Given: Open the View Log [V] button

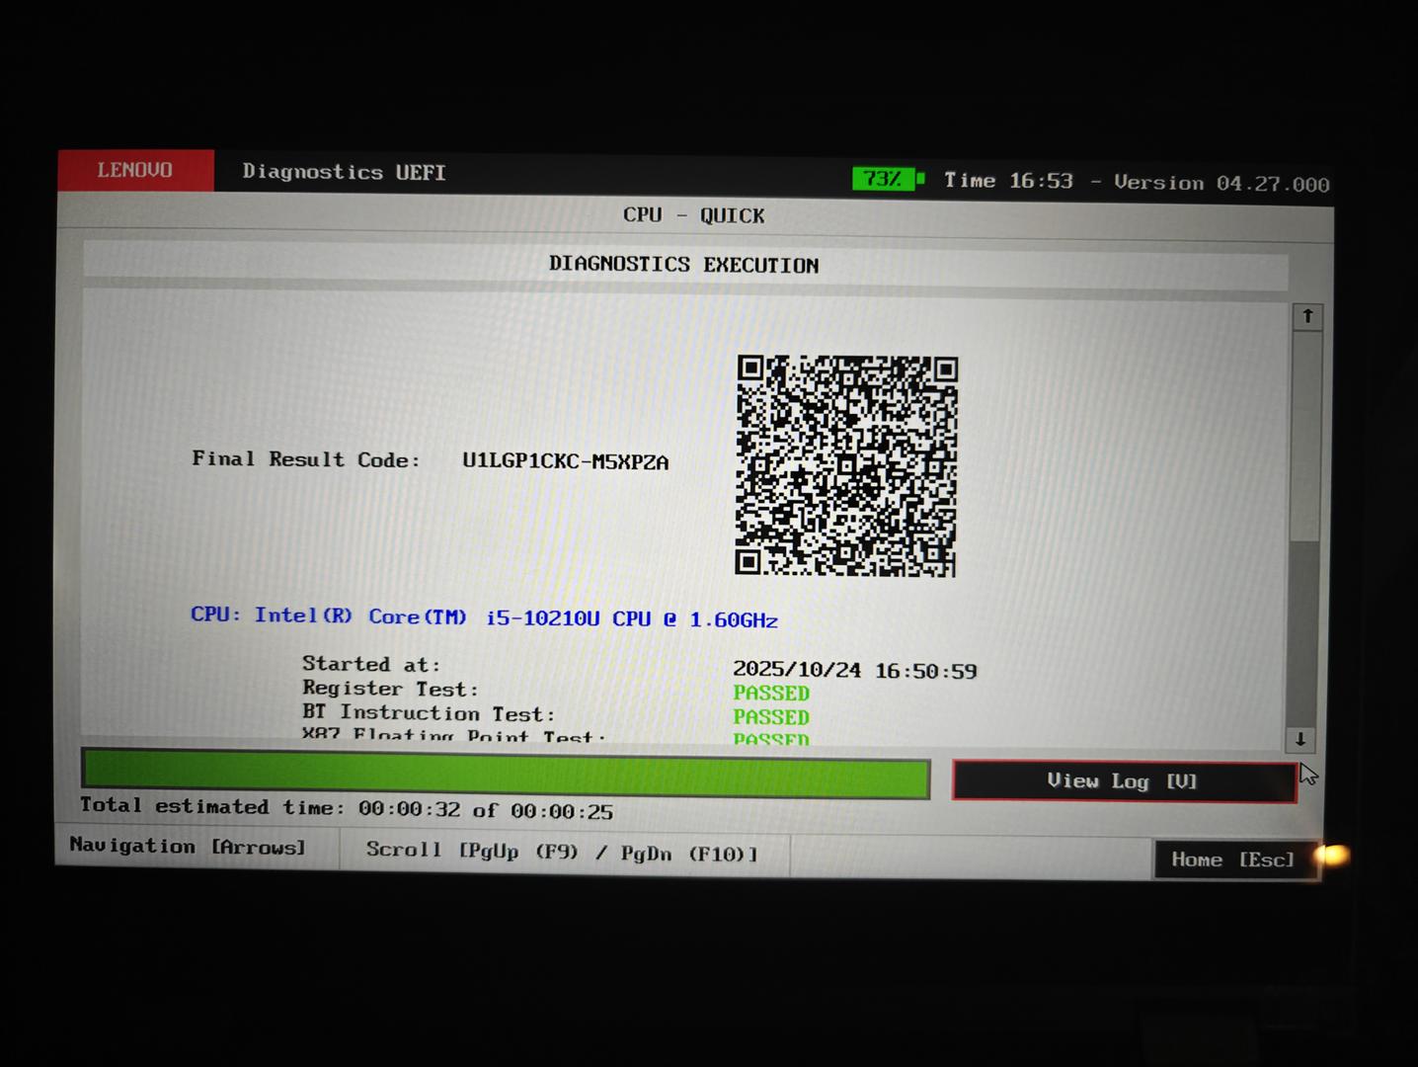Looking at the screenshot, I should tap(1124, 781).
